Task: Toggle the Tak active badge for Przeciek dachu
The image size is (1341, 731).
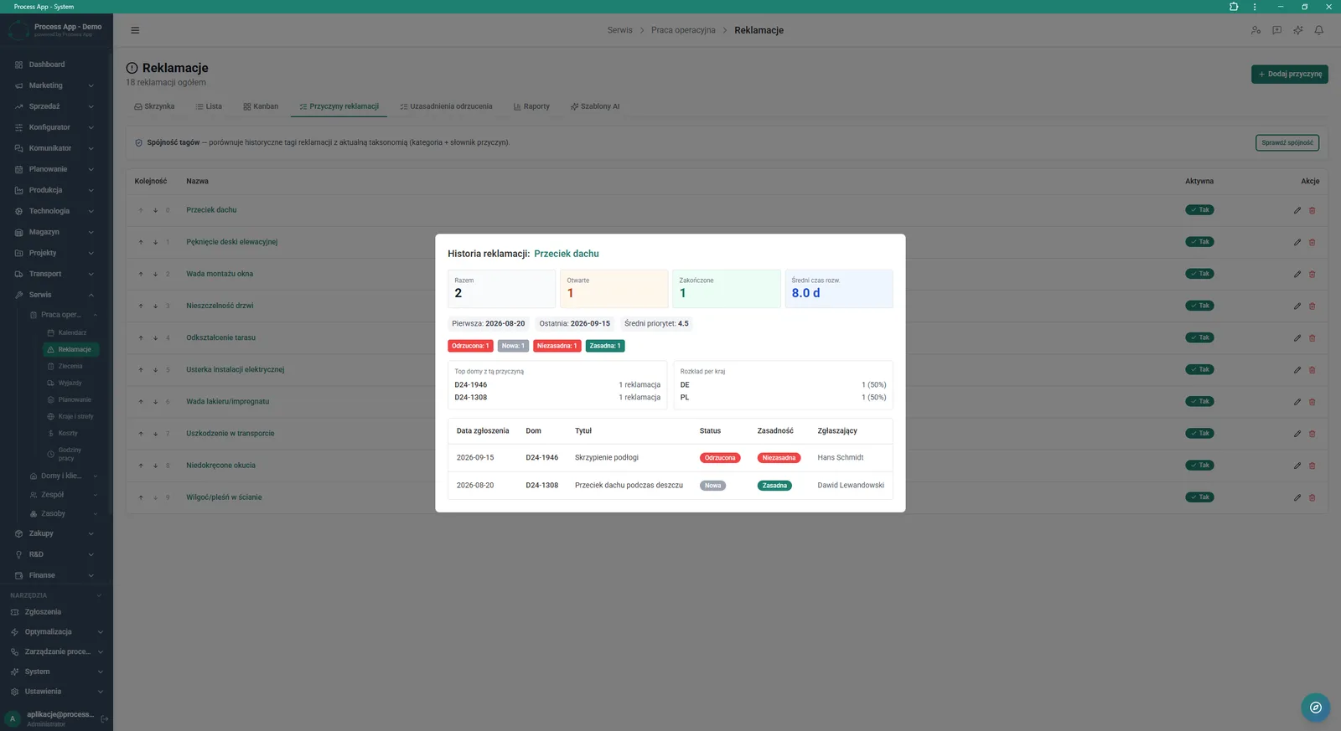Action: [1199, 210]
